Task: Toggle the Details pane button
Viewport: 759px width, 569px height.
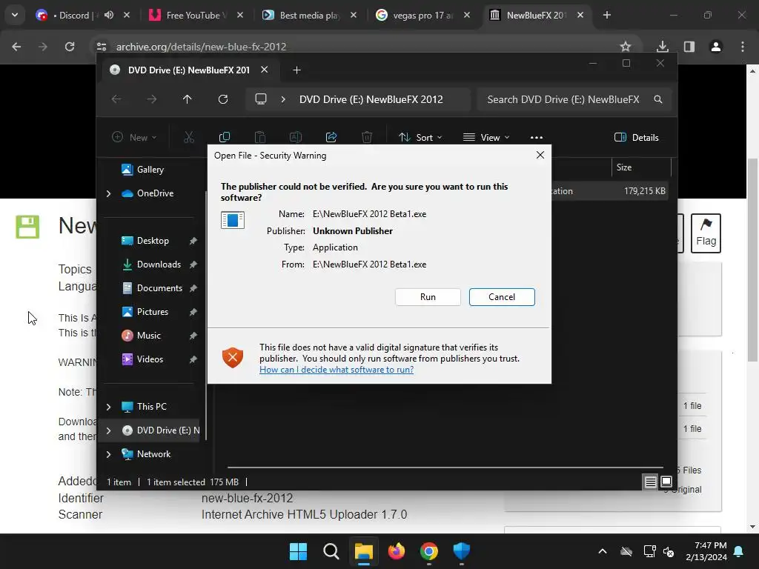Action: point(636,137)
